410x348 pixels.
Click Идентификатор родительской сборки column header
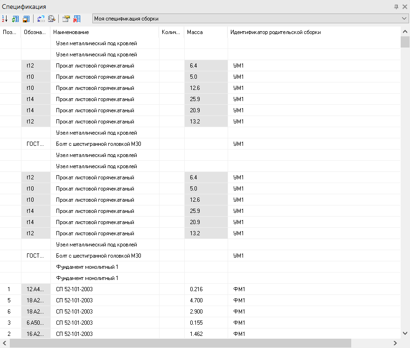tap(313, 32)
